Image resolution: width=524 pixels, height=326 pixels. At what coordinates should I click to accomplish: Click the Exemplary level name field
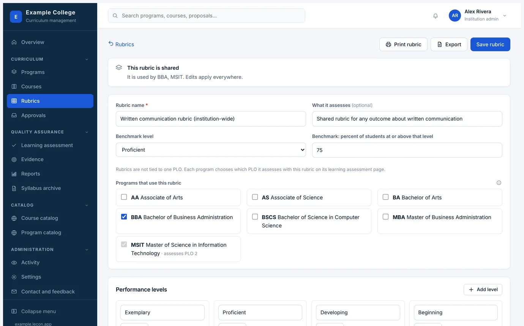163,313
